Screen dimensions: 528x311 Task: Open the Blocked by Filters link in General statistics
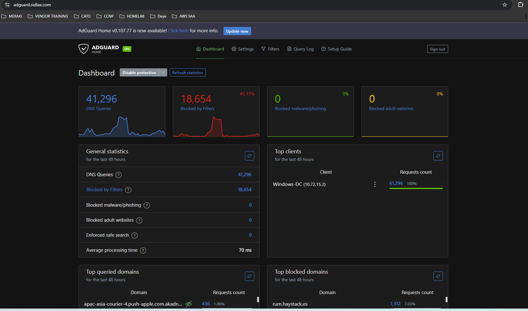[x=104, y=190]
